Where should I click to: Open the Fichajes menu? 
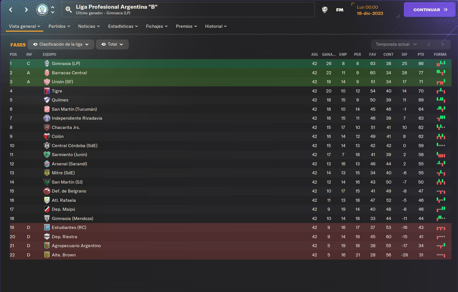[157, 26]
